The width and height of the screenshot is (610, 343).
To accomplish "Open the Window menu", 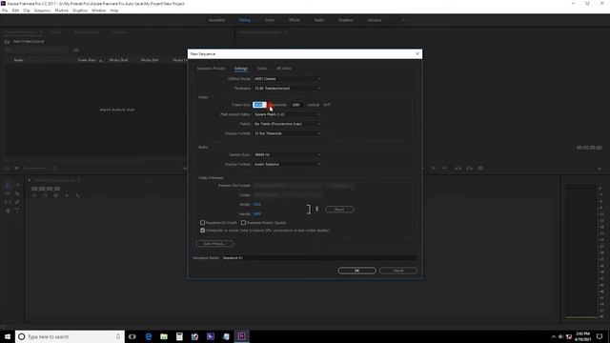I will click(x=99, y=10).
